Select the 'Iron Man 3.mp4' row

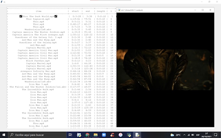[x=38, y=84]
